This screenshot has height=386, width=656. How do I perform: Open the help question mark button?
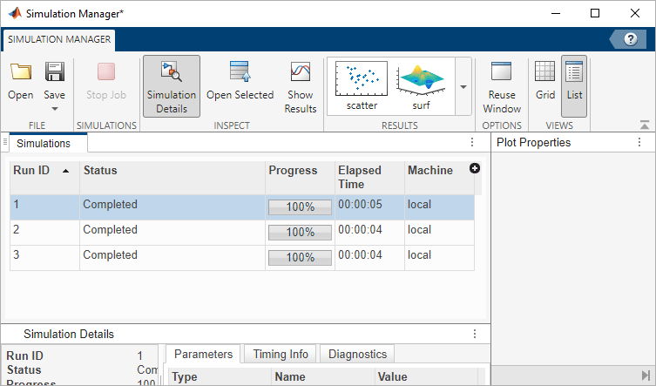pyautogui.click(x=631, y=39)
